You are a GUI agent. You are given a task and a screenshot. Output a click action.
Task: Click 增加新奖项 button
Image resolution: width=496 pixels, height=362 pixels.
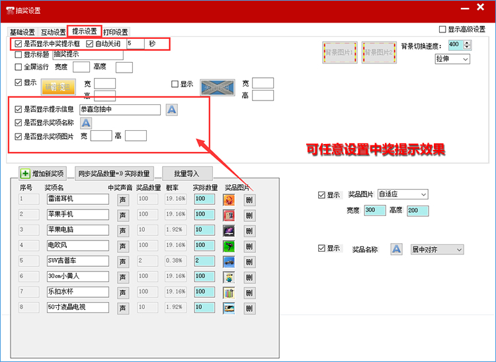pos(43,174)
